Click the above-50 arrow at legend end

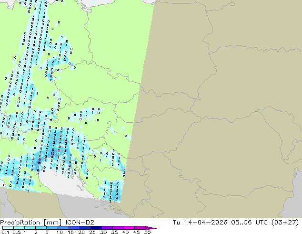point(151,228)
